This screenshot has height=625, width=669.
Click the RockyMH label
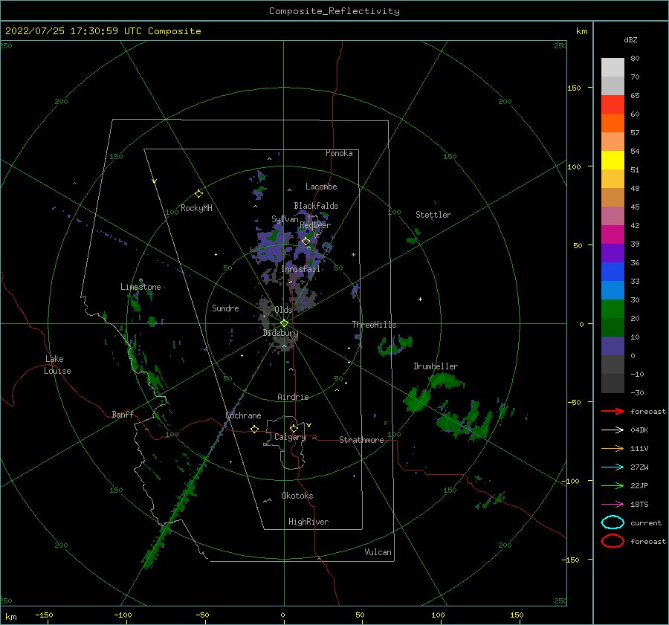pos(196,208)
